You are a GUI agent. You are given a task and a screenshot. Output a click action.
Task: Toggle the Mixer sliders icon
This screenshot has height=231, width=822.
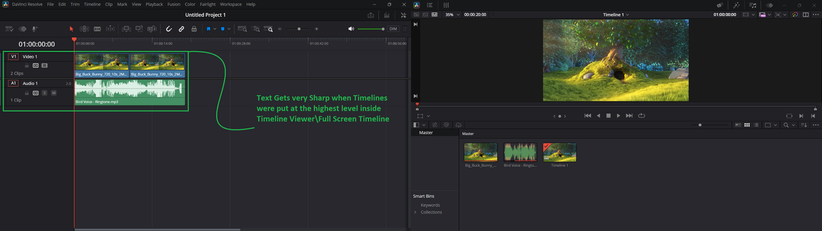point(446,4)
